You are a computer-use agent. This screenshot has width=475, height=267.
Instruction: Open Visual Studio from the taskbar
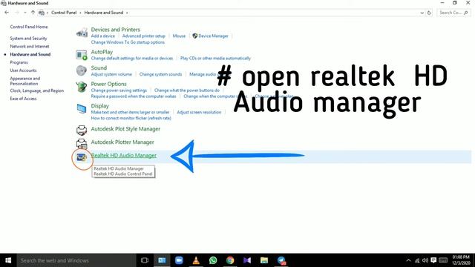(247, 260)
